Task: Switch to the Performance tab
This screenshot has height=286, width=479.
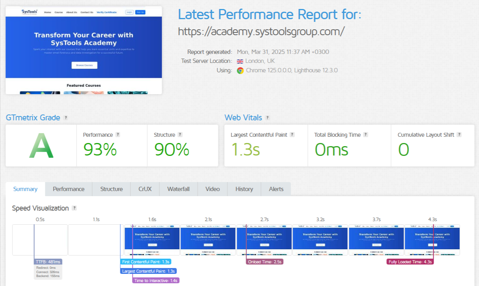Action: pos(69,189)
